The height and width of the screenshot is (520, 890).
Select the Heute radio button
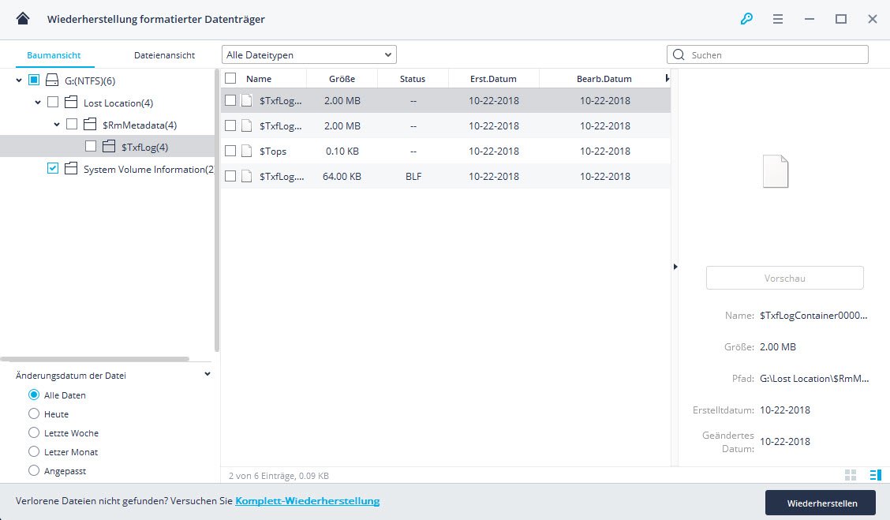pos(34,413)
